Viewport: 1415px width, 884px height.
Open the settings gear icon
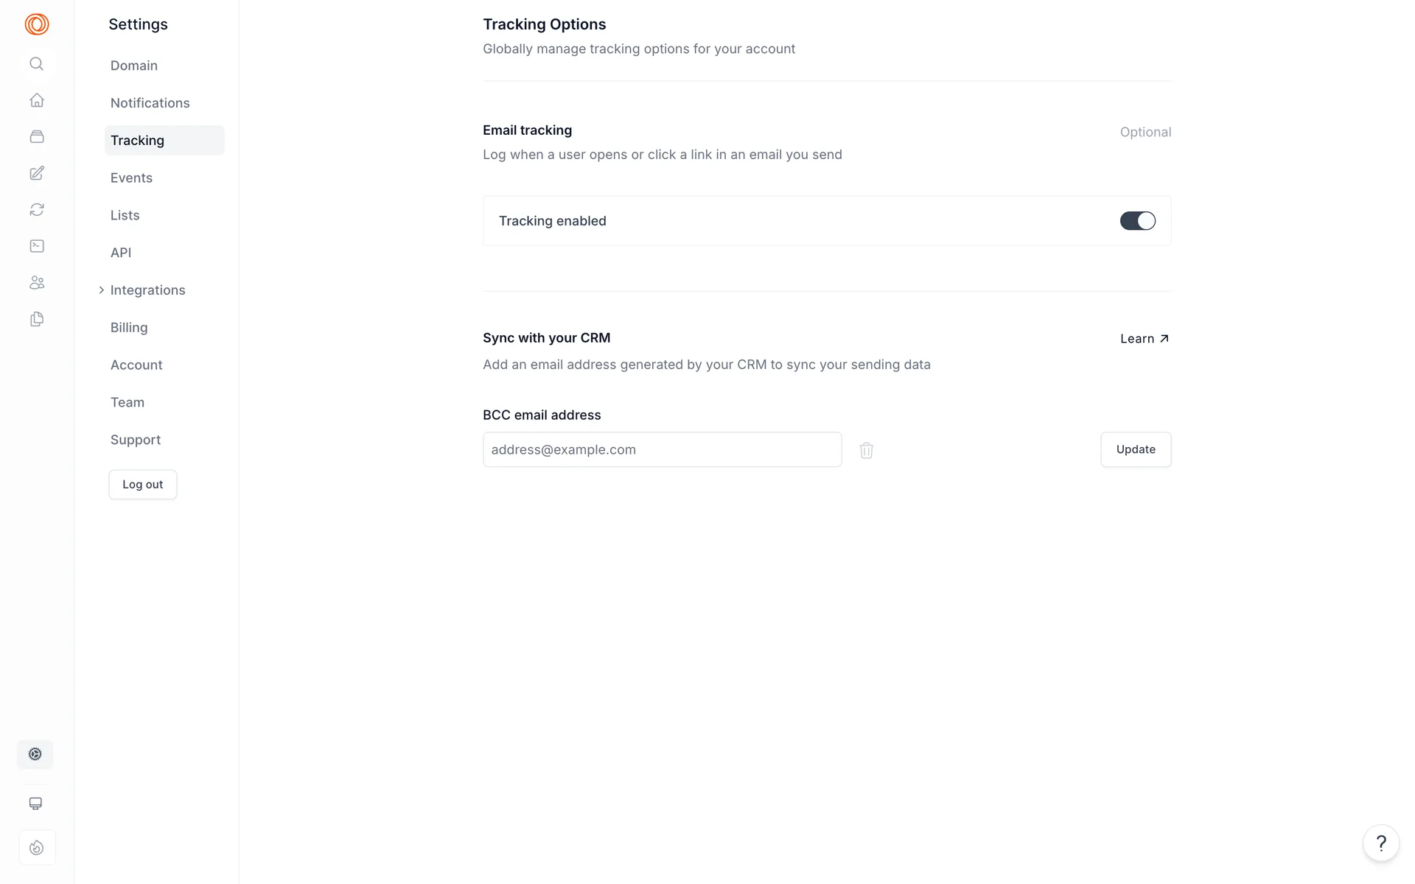[x=35, y=754]
